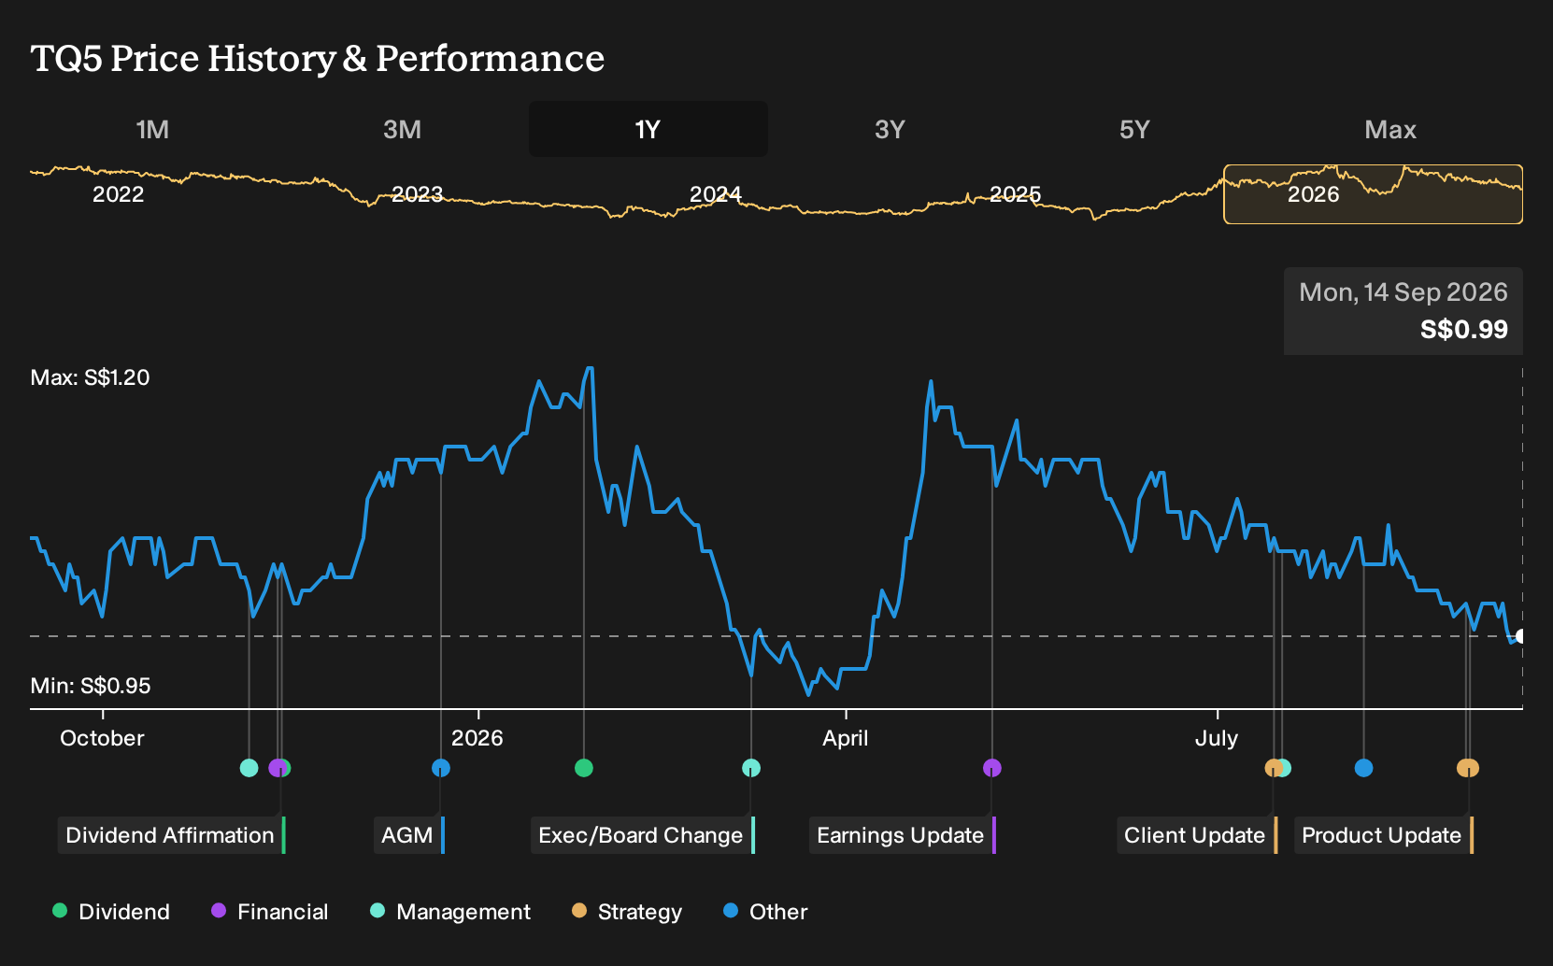Open the Exec/Board Change event label

point(643,835)
